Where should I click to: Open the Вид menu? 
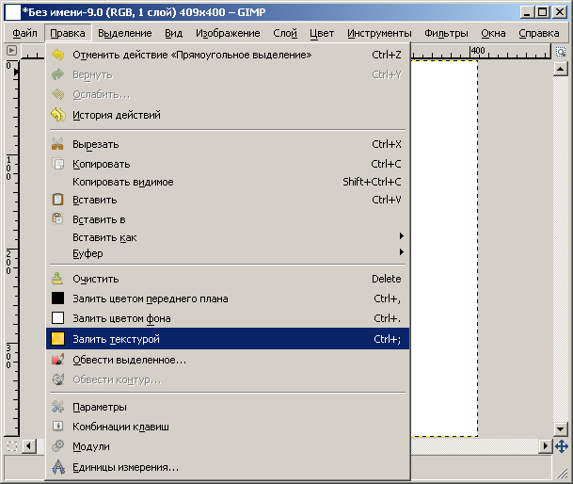coord(173,33)
